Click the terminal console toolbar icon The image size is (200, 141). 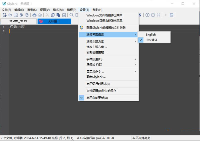[171, 15]
